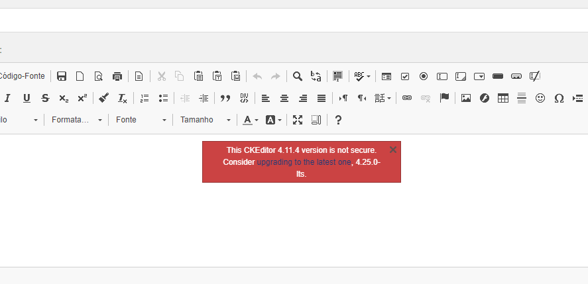Follow the 'upgrading to the latest one' link
The width and height of the screenshot is (588, 284).
point(304,162)
